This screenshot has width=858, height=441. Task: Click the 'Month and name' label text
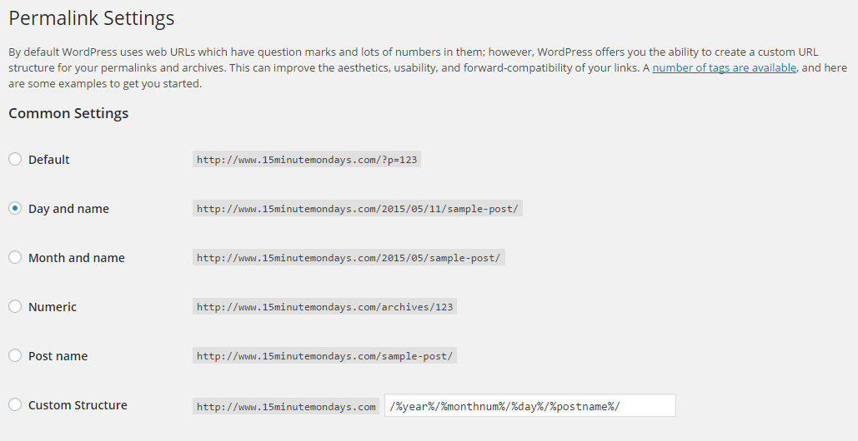(77, 258)
